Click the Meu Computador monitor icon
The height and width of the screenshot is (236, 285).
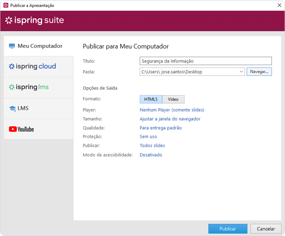point(12,46)
